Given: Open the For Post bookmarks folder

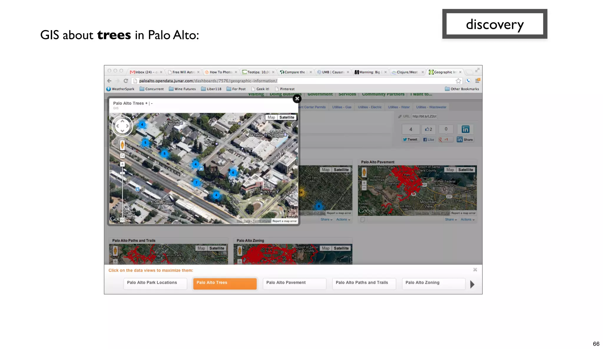Looking at the screenshot, I should (236, 89).
